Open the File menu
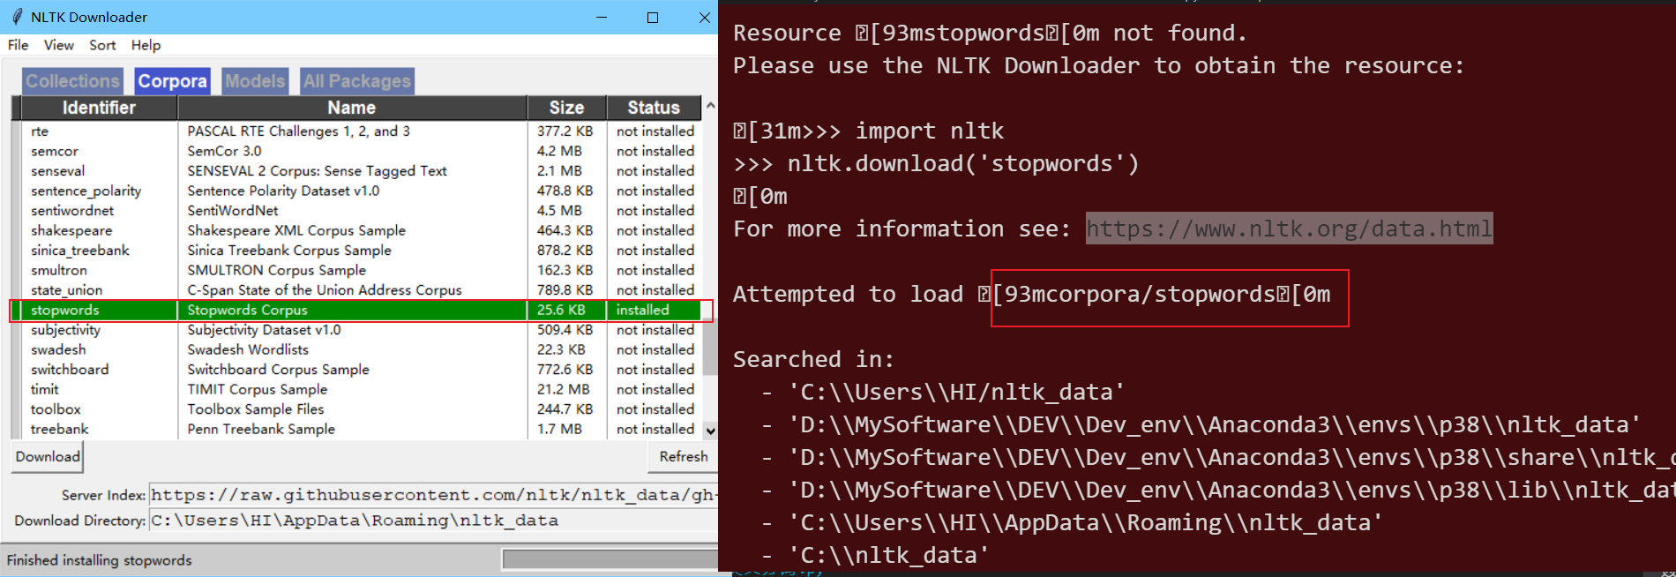1676x577 pixels. coord(19,45)
